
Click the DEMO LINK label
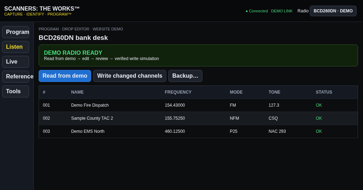click(x=282, y=11)
